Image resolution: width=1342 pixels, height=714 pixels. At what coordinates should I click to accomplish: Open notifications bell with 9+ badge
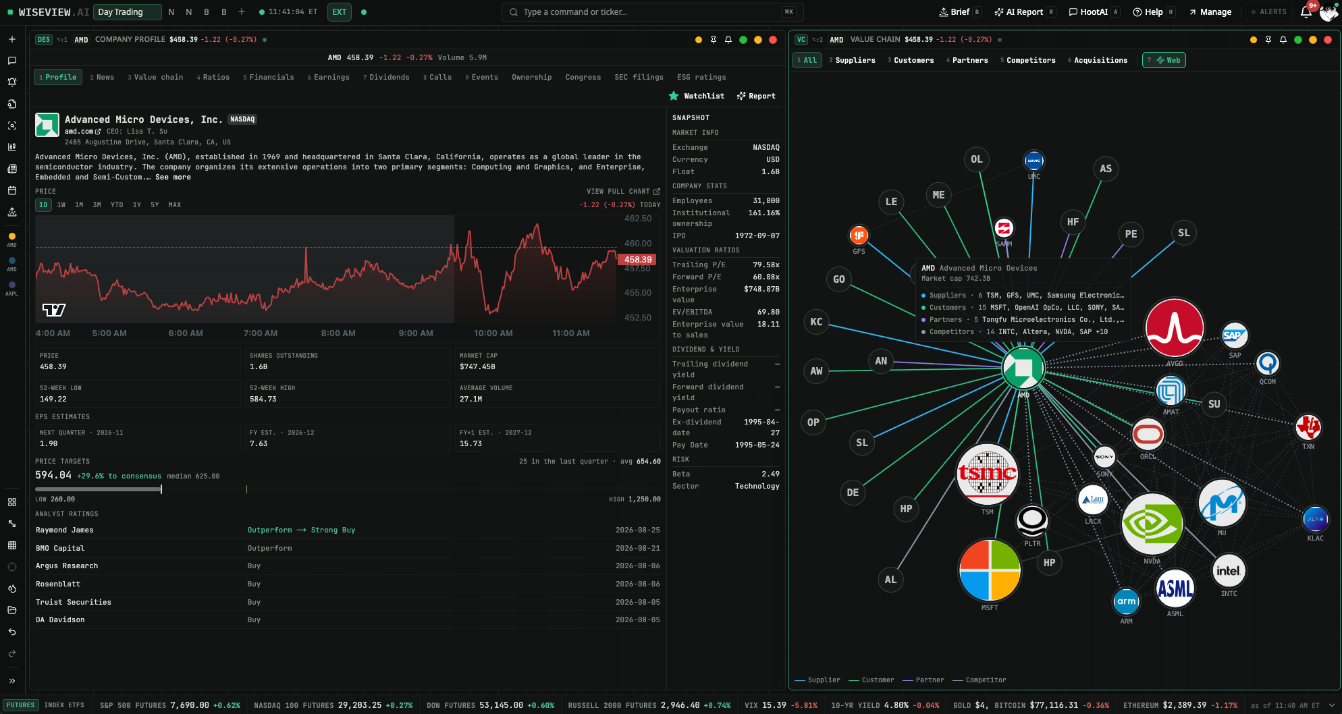tap(1306, 11)
